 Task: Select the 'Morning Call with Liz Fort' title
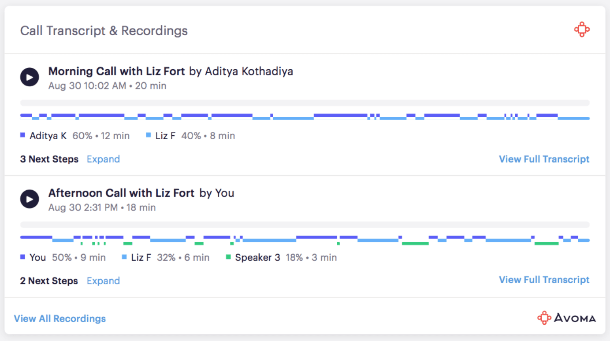pyautogui.click(x=116, y=71)
